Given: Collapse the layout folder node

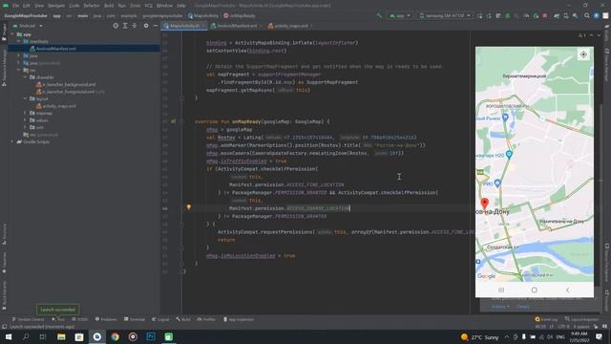Looking at the screenshot, I should pyautogui.click(x=25, y=98).
